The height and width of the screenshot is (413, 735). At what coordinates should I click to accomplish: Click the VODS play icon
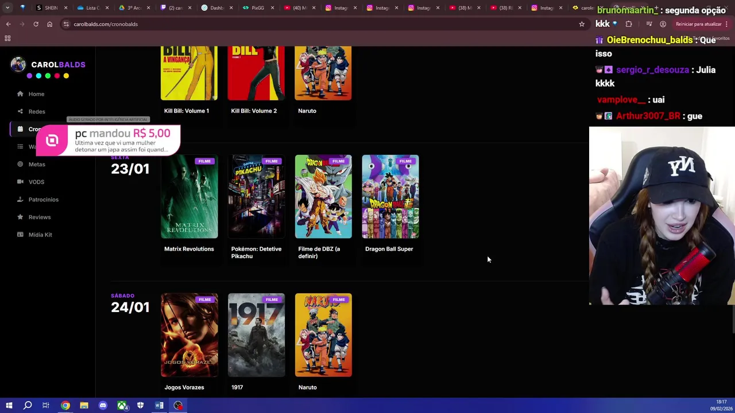tap(20, 182)
